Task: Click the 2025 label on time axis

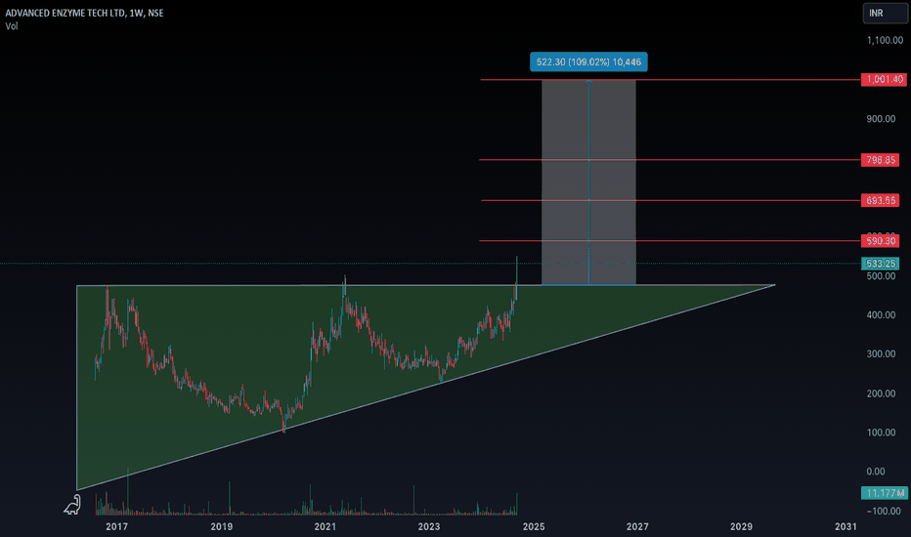Action: (534, 526)
